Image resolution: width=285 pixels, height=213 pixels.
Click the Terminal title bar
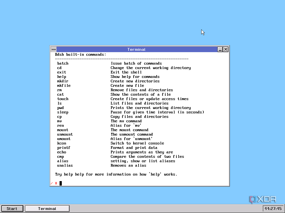pos(137,49)
